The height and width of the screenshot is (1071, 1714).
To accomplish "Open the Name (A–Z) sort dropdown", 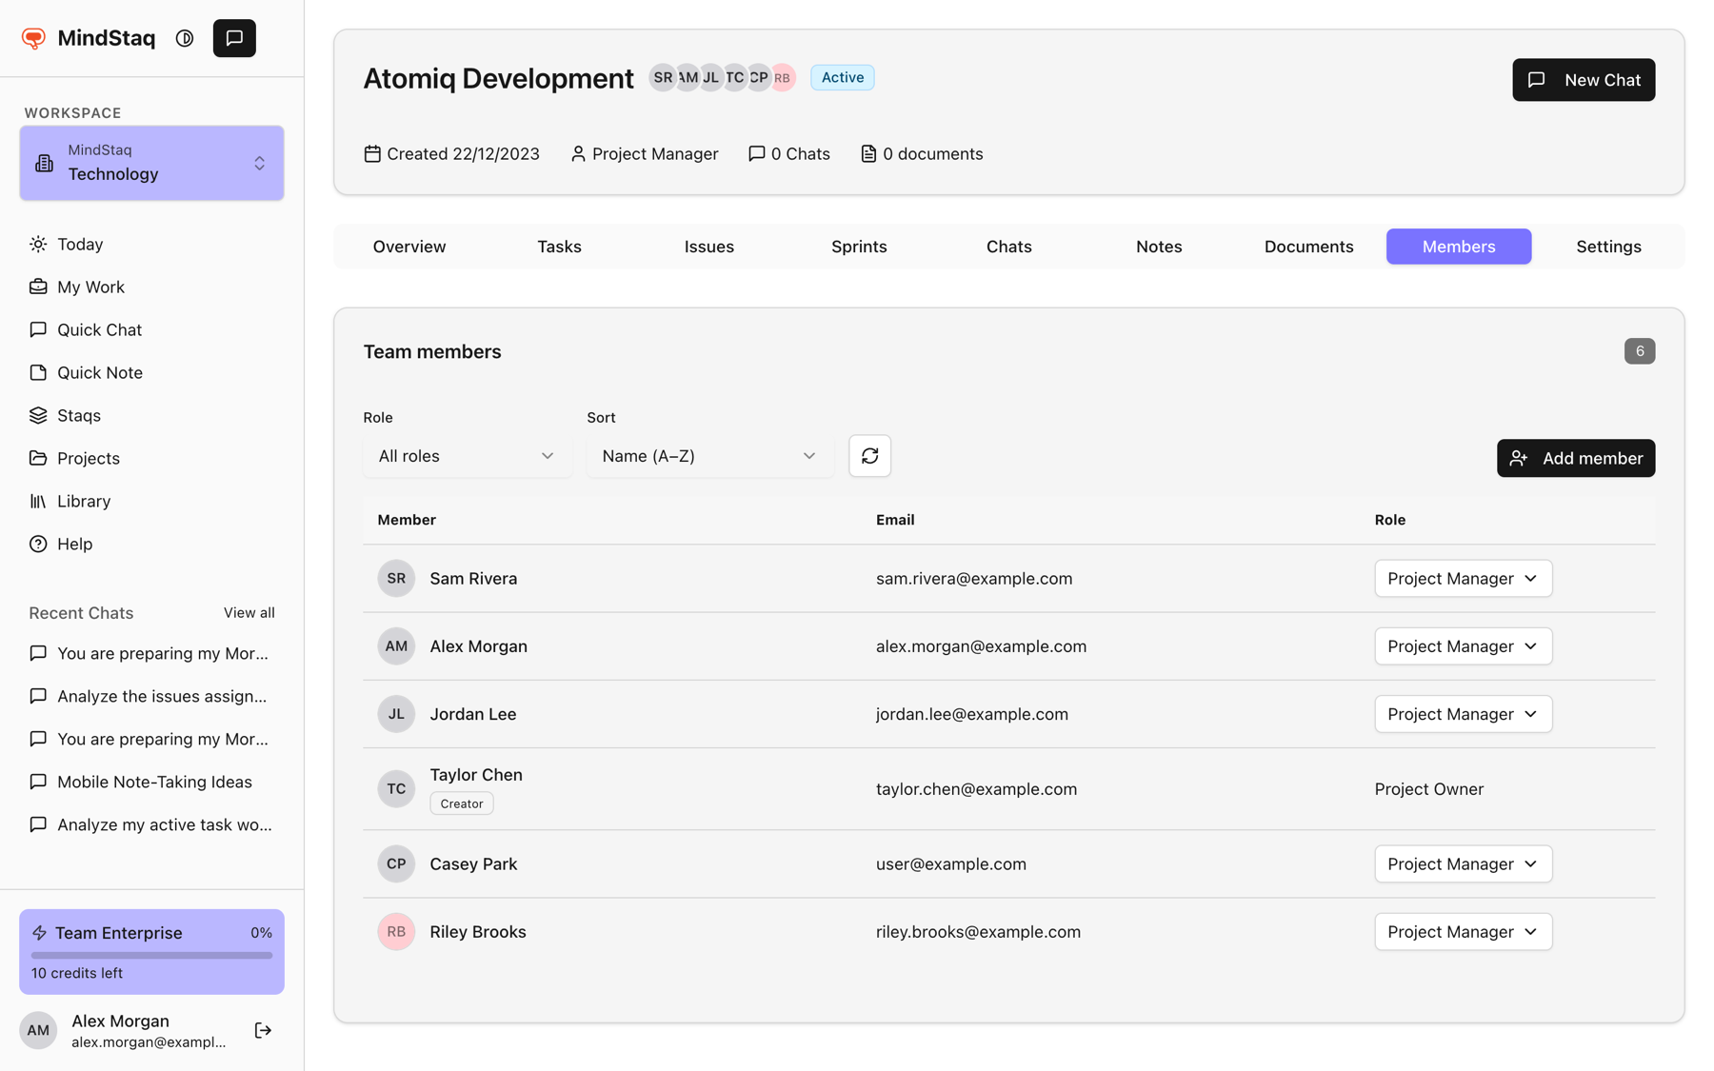I will [710, 456].
